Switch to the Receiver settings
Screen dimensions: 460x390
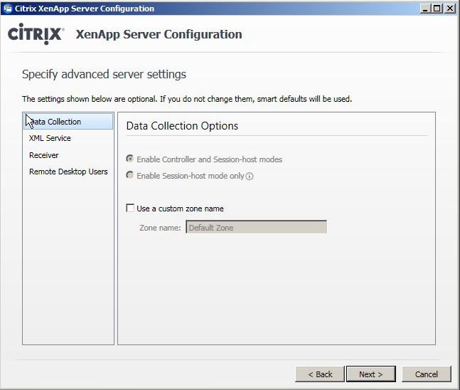click(44, 155)
